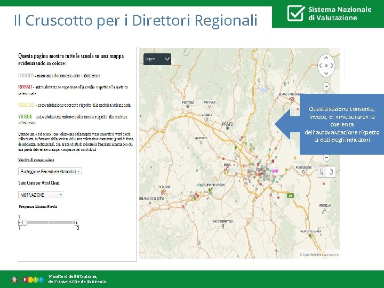This screenshot has width=384, height=288.
Task: Click the Montale town label on the map
Action: pyautogui.click(x=210, y=102)
